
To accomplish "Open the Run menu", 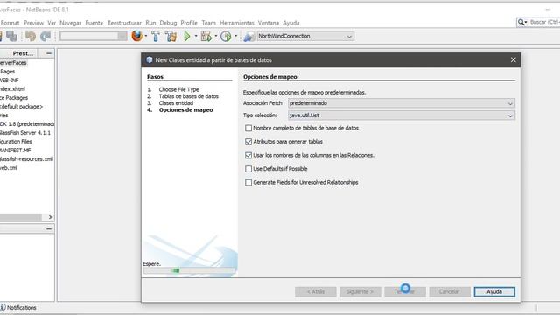I will pyautogui.click(x=150, y=23).
